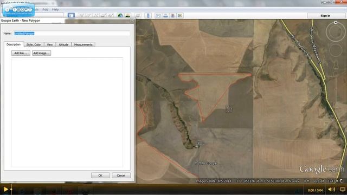Click the Add Image Overlay toolbar icon
This screenshot has width=347, height=195.
104,16
